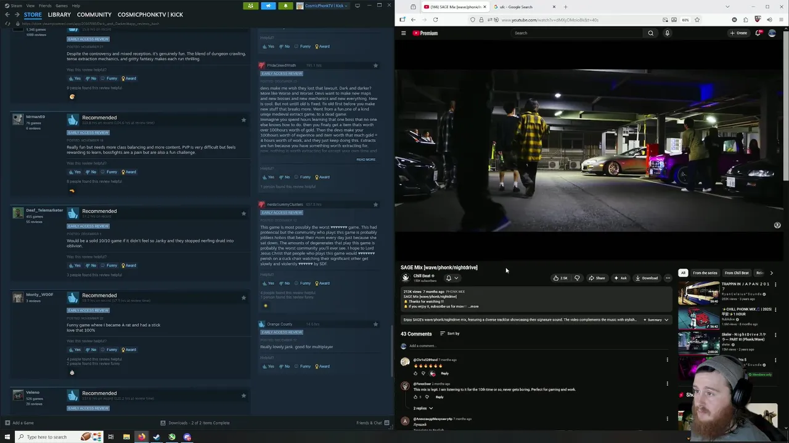This screenshot has width=789, height=443.
Task: Share the SAGE Mix video
Action: click(597, 278)
